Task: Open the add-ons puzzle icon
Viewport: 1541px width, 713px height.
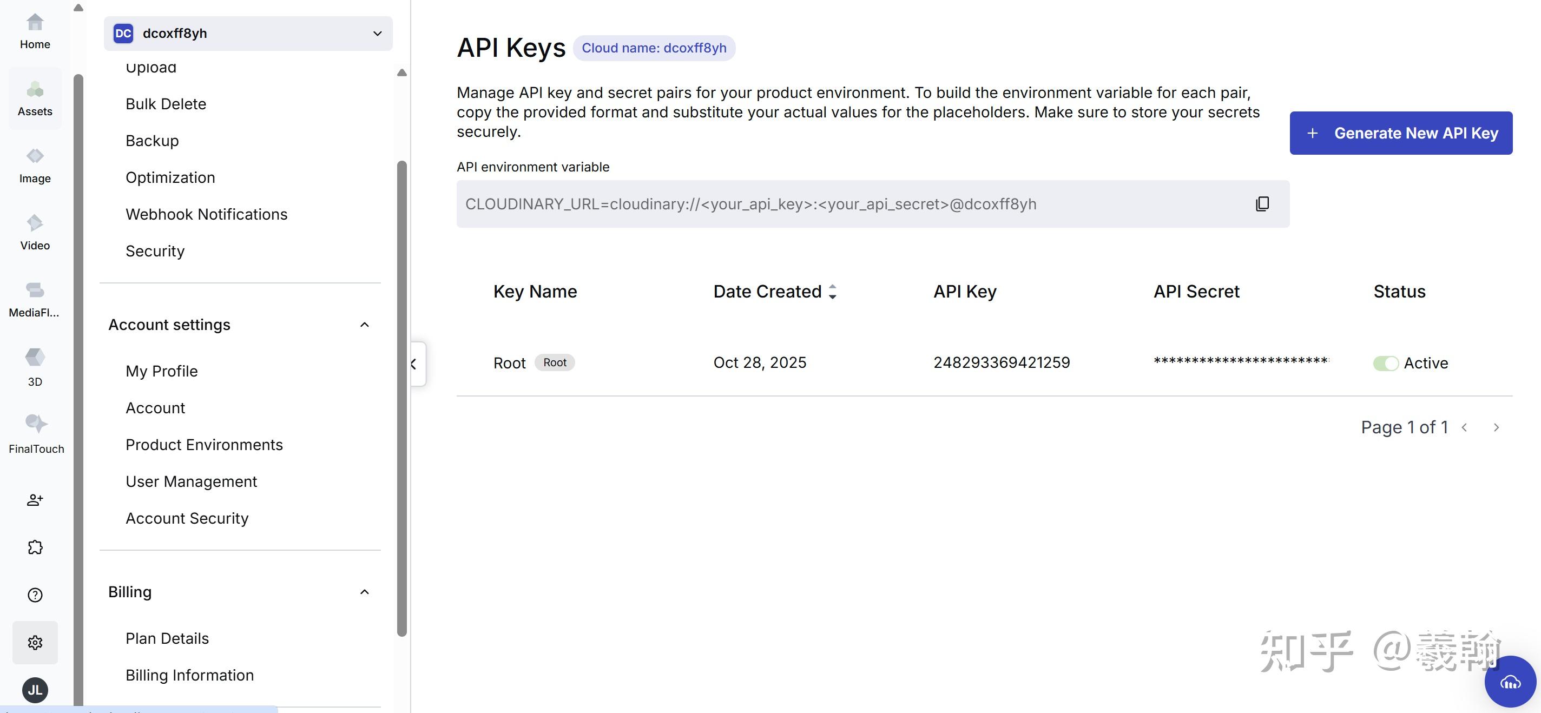Action: tap(35, 547)
